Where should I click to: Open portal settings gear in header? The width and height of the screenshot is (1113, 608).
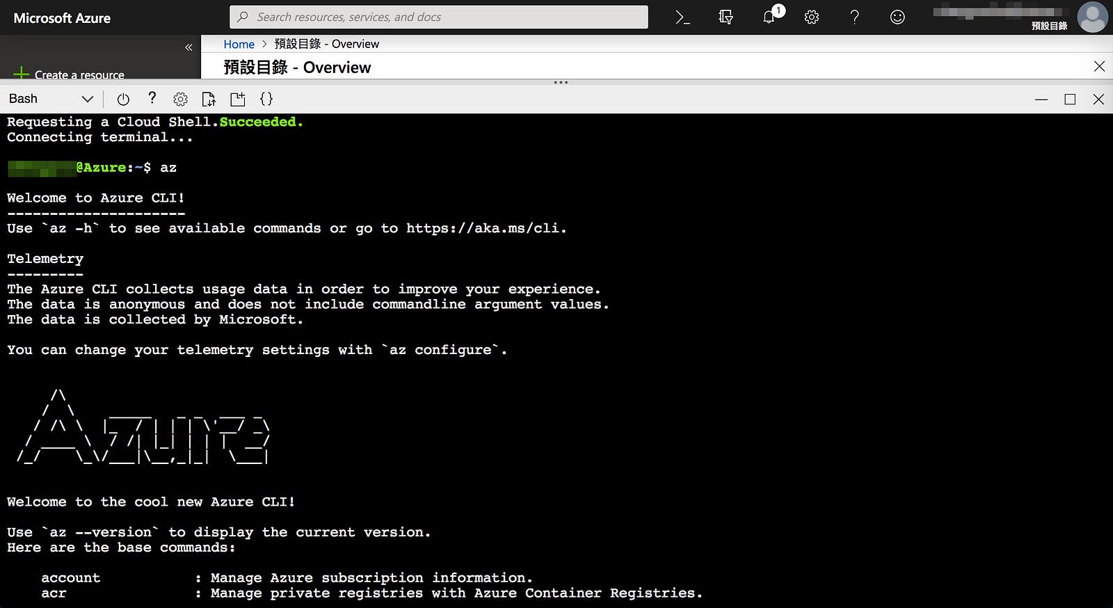click(812, 17)
